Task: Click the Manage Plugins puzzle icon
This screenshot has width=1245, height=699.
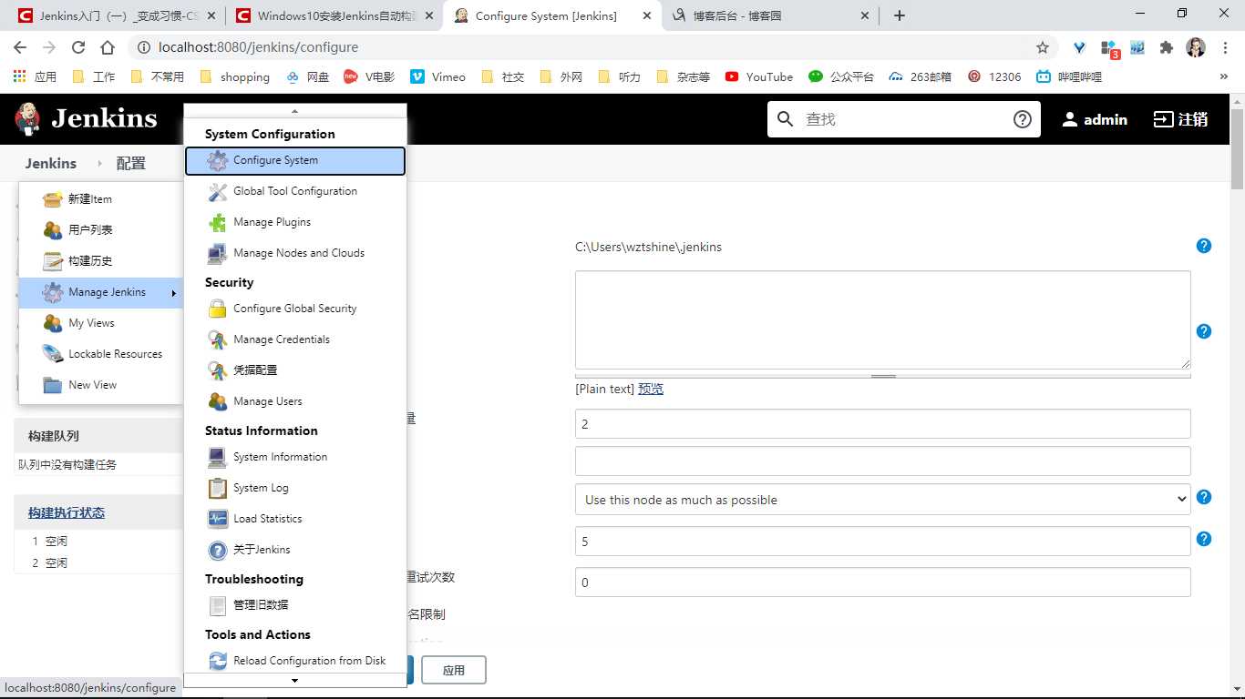Action: coord(218,223)
